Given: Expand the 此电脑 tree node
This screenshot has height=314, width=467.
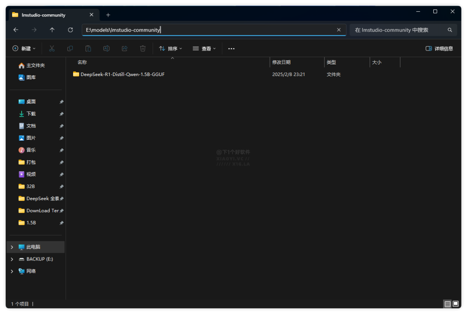Looking at the screenshot, I should pyautogui.click(x=12, y=247).
